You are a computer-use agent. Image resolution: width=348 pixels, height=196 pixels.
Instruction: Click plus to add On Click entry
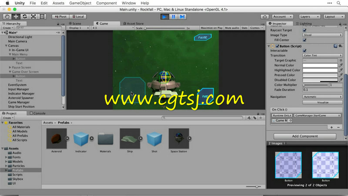pos(331,127)
